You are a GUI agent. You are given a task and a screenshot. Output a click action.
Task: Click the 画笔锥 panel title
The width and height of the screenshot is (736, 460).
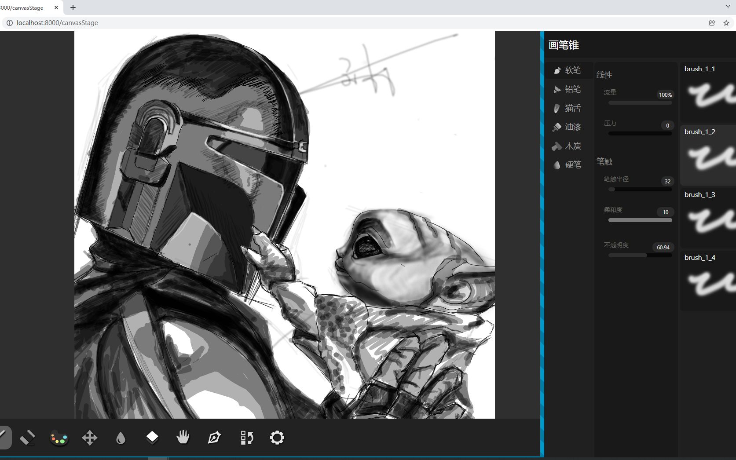click(564, 45)
